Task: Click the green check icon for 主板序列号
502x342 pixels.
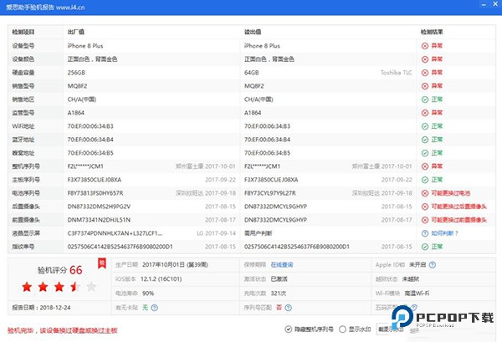Action: [425, 180]
